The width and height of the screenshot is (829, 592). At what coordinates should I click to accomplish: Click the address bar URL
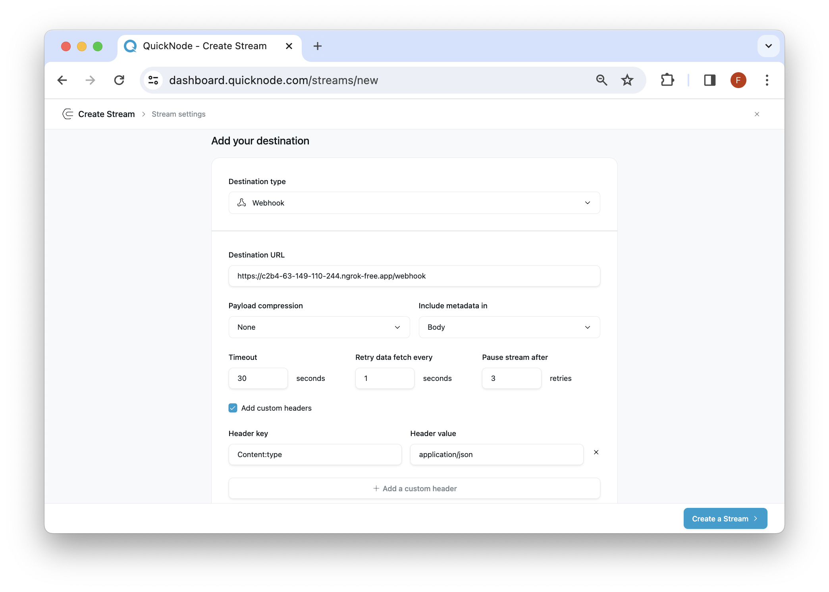pyautogui.click(x=274, y=80)
